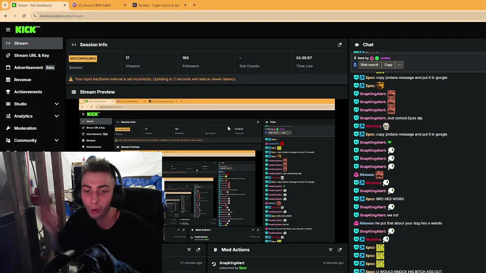Go forward in browser
The width and height of the screenshot is (486, 273).
(x=15, y=16)
